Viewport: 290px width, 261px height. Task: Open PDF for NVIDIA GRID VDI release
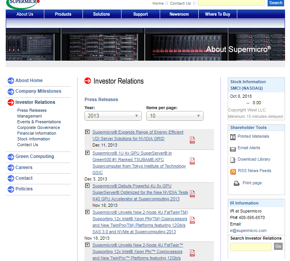click(192, 140)
